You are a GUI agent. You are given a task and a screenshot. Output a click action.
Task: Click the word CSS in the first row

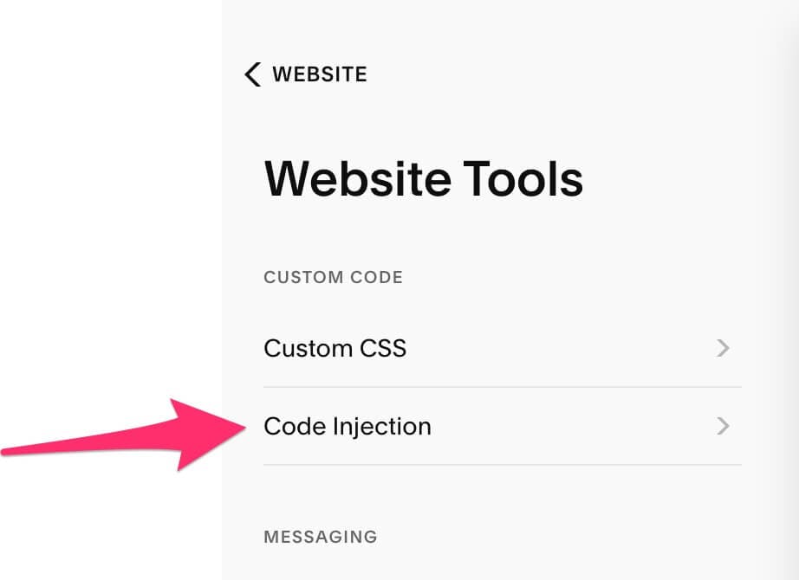point(383,348)
